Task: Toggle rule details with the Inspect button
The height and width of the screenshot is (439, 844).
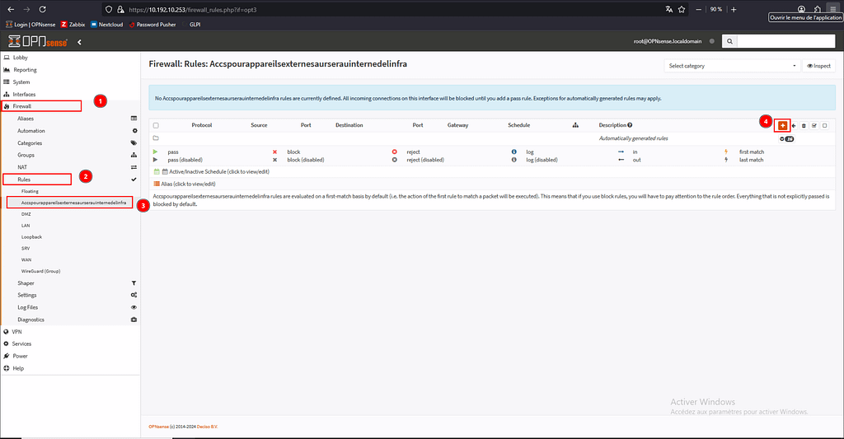Action: pos(818,66)
